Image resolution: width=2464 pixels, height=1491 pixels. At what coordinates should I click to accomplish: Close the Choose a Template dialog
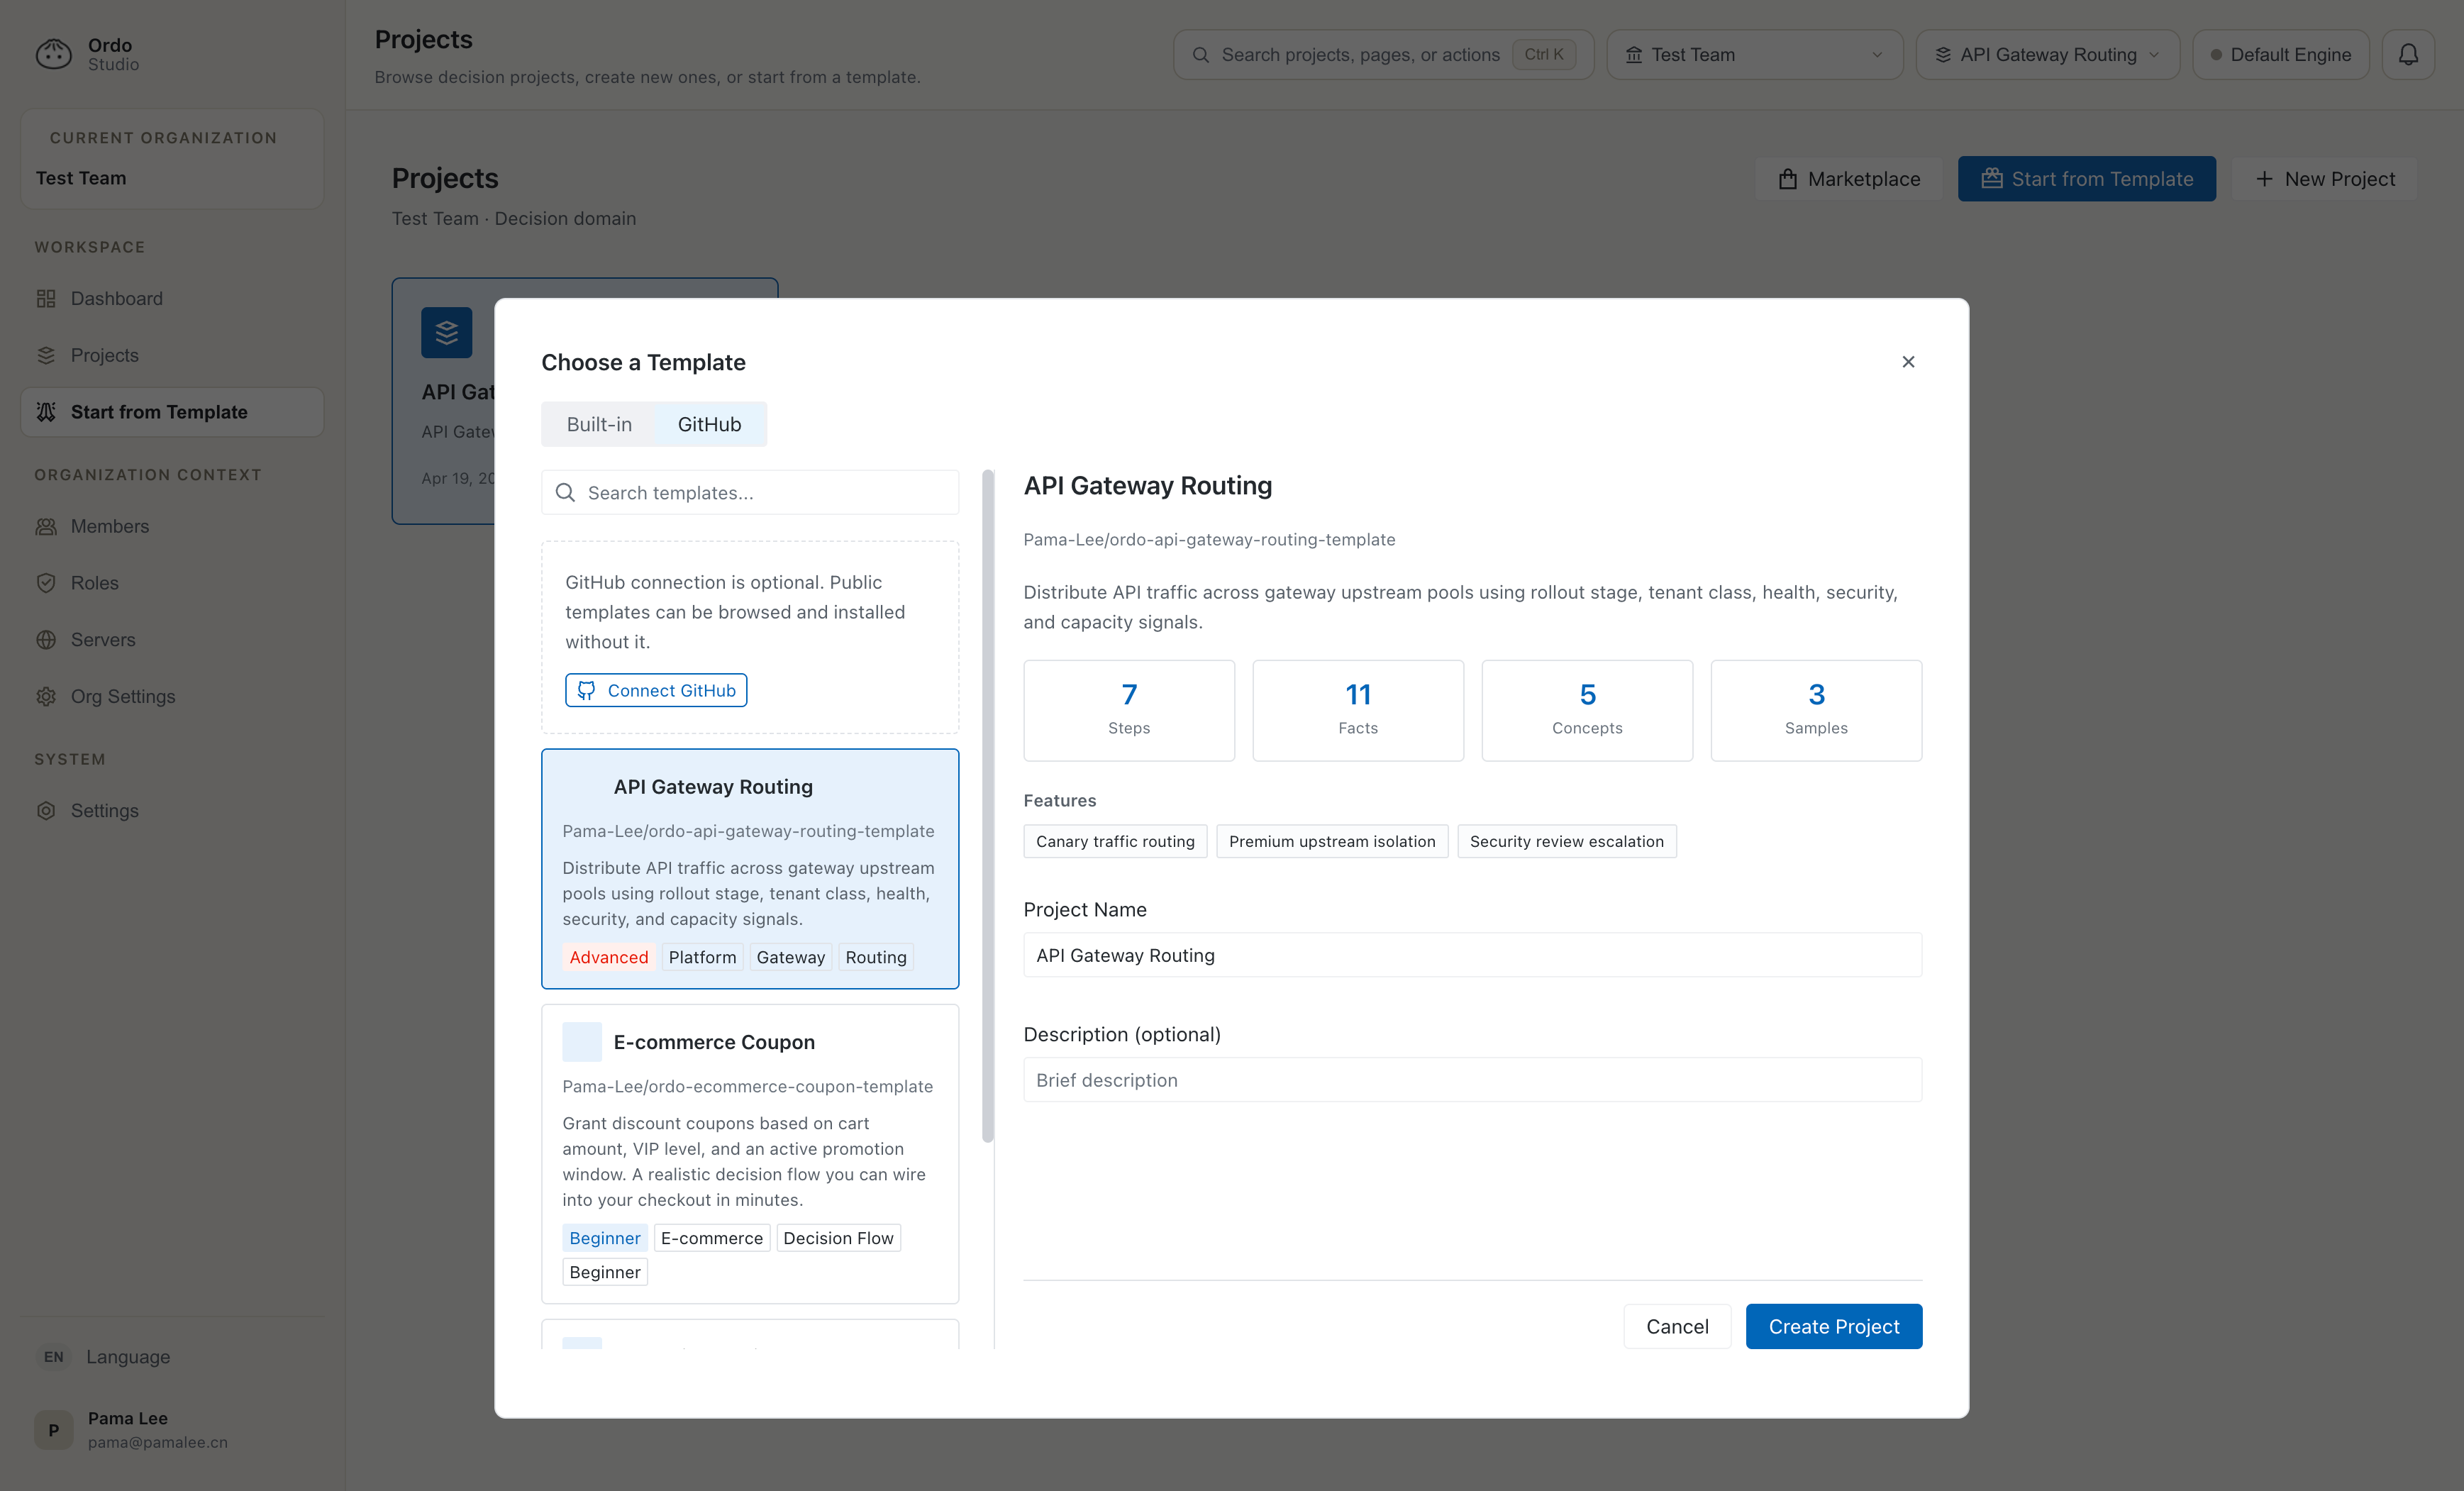[x=1907, y=362]
